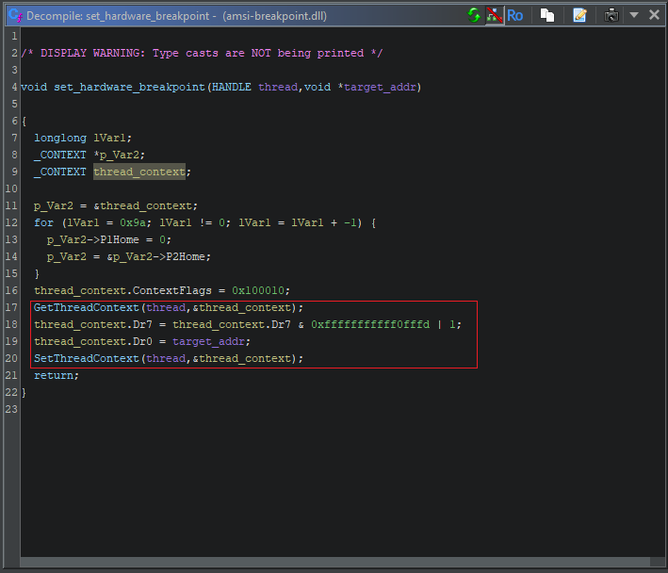Click the re-decompile refresh icon
This screenshot has height=573, width=668.
473,16
